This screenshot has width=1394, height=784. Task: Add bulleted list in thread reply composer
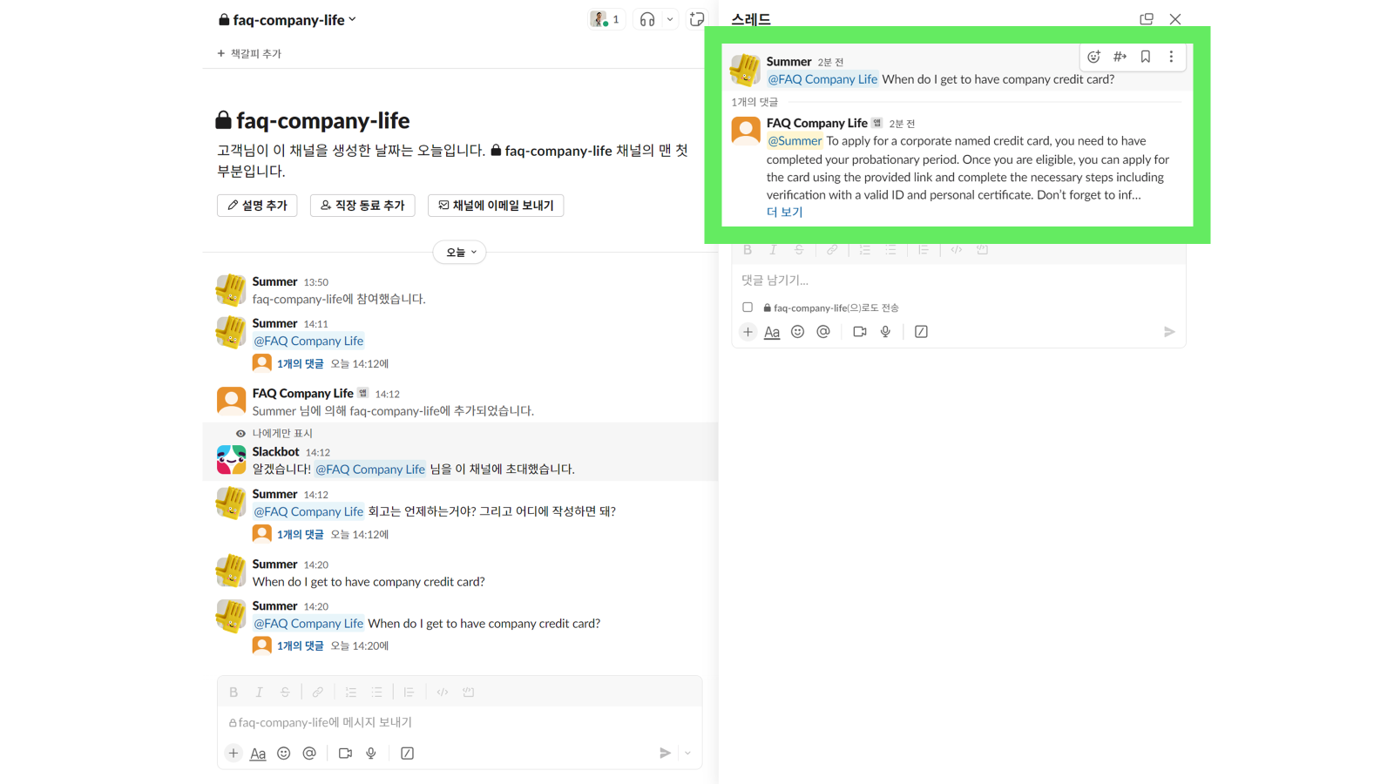890,250
